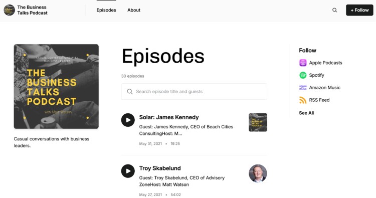Click the 30 episodes count text

click(133, 76)
